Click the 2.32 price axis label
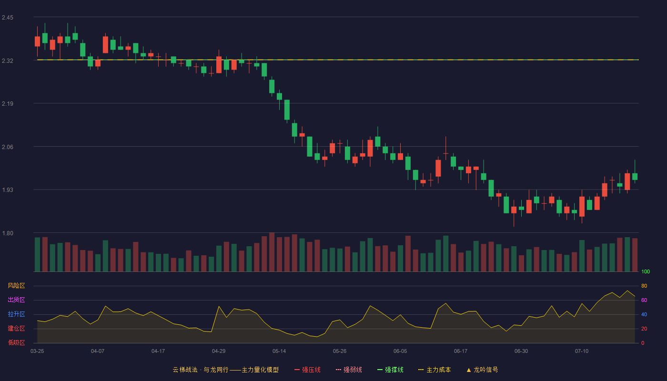Viewport: 667px width, 381px height. click(x=8, y=61)
